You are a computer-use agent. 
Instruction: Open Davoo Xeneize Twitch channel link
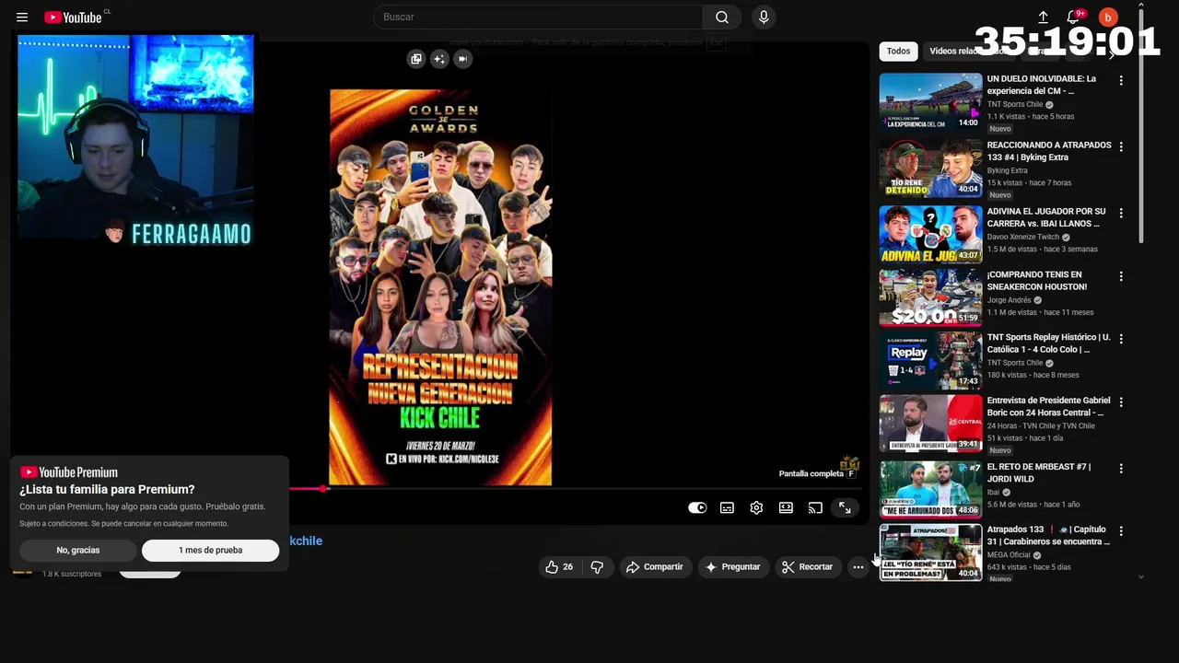coord(1023,237)
